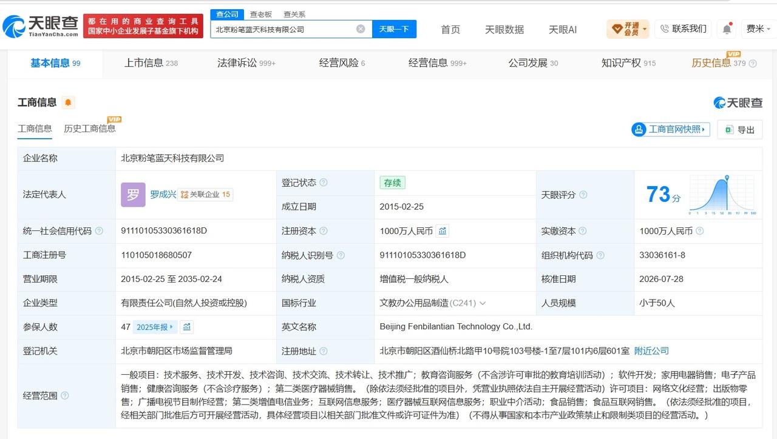Click 天眼一下 search button

(394, 29)
